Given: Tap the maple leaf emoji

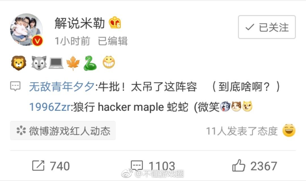Looking at the screenshot, I should pyautogui.click(x=73, y=63).
